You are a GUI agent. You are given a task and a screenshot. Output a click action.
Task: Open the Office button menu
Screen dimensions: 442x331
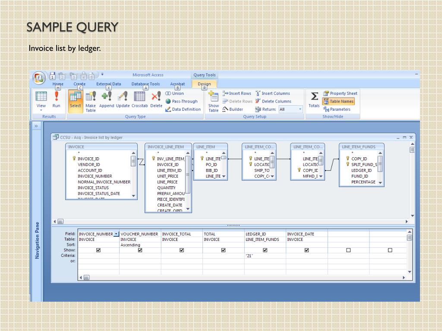pyautogui.click(x=39, y=78)
